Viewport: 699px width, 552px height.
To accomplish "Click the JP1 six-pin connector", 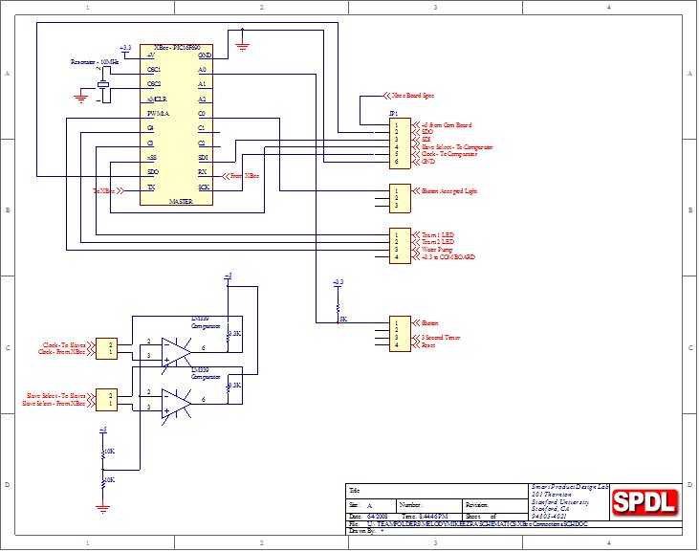I will [x=400, y=144].
